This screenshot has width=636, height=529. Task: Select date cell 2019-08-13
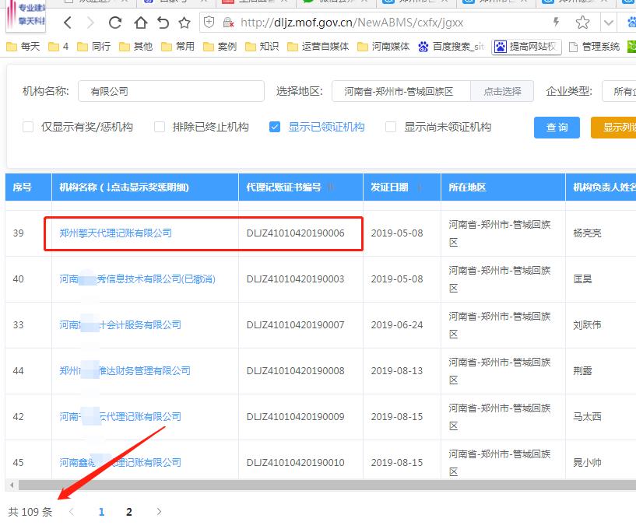(x=397, y=370)
